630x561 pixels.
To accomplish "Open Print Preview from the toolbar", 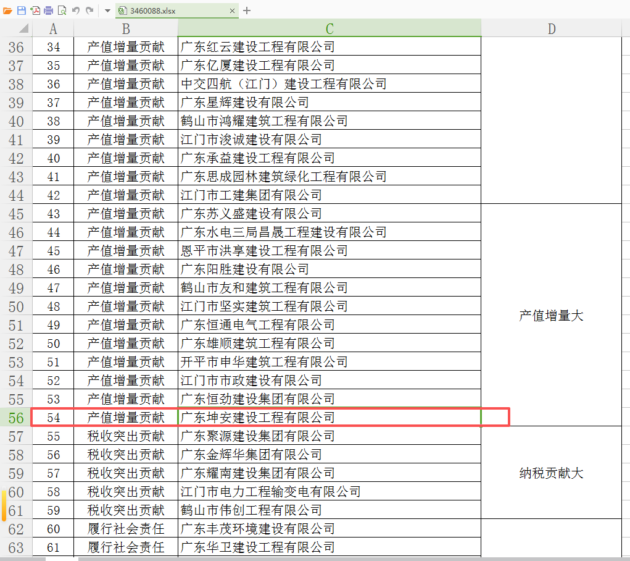I will pos(62,11).
